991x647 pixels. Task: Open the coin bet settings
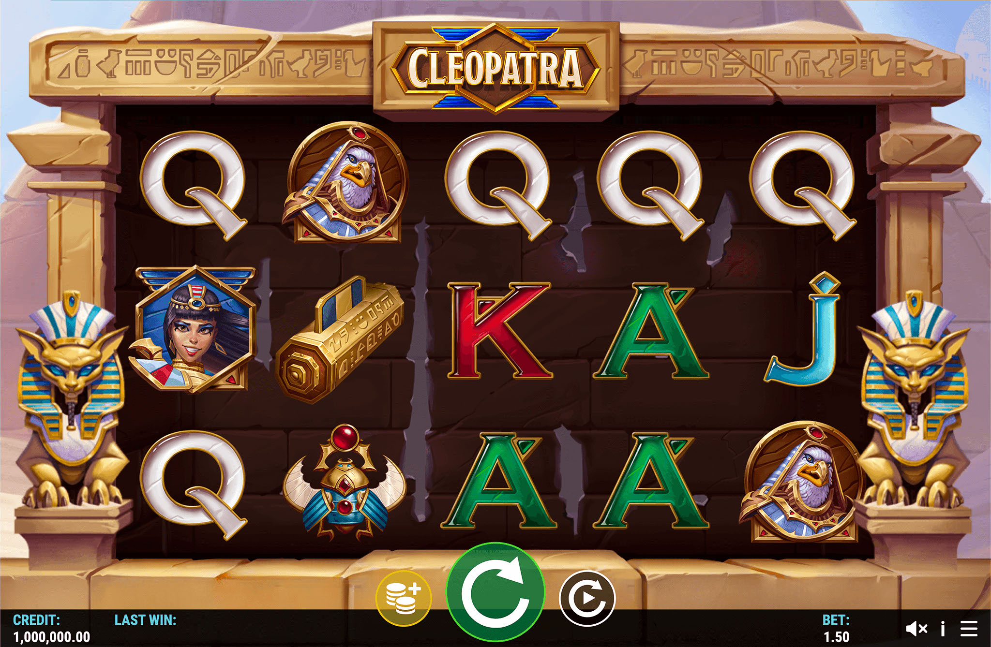pos(404,598)
